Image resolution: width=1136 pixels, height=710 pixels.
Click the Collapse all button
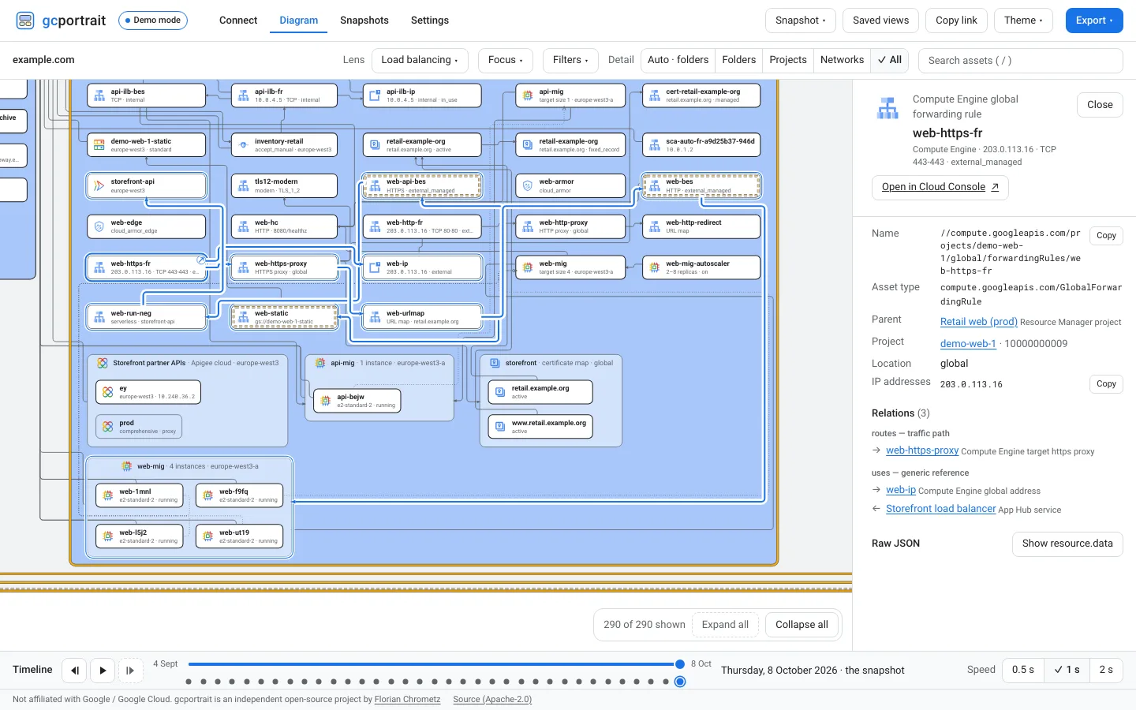pos(802,625)
